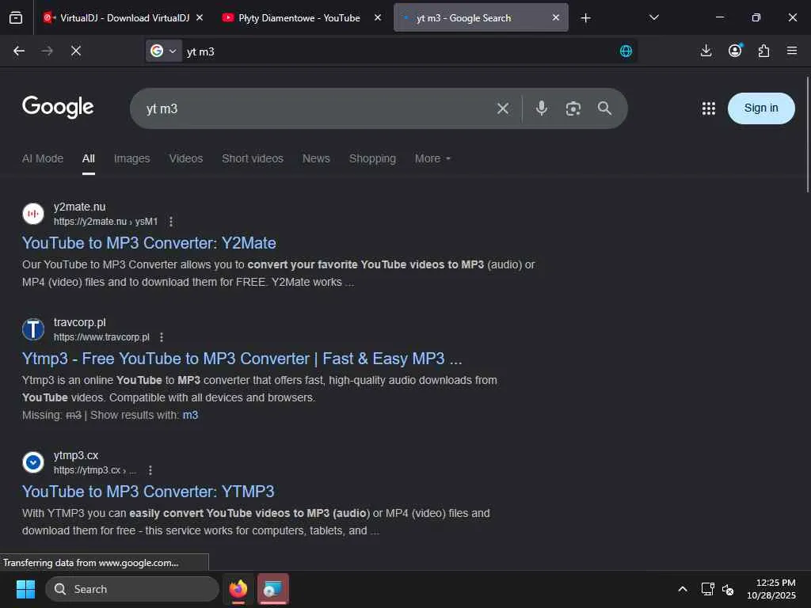The height and width of the screenshot is (608, 811).
Task: Show hidden system tray icons
Action: click(682, 589)
